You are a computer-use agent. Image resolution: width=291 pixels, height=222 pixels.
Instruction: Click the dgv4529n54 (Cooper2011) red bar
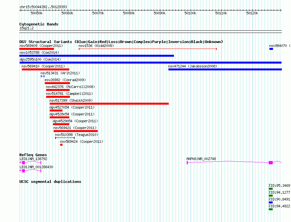(61, 124)
